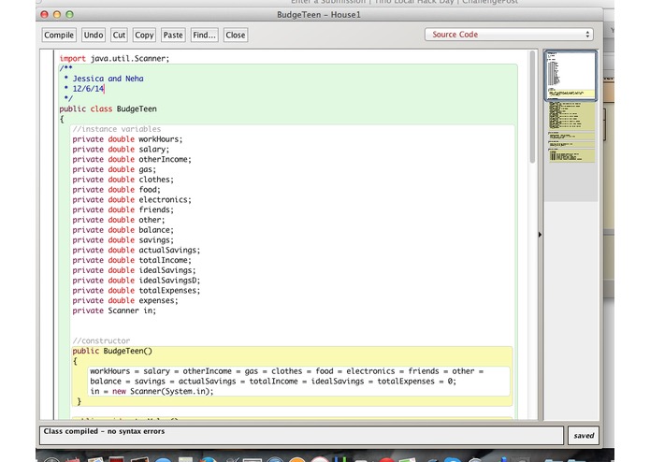Click 'private double workHours;' line
650x462 pixels.
[x=127, y=139]
